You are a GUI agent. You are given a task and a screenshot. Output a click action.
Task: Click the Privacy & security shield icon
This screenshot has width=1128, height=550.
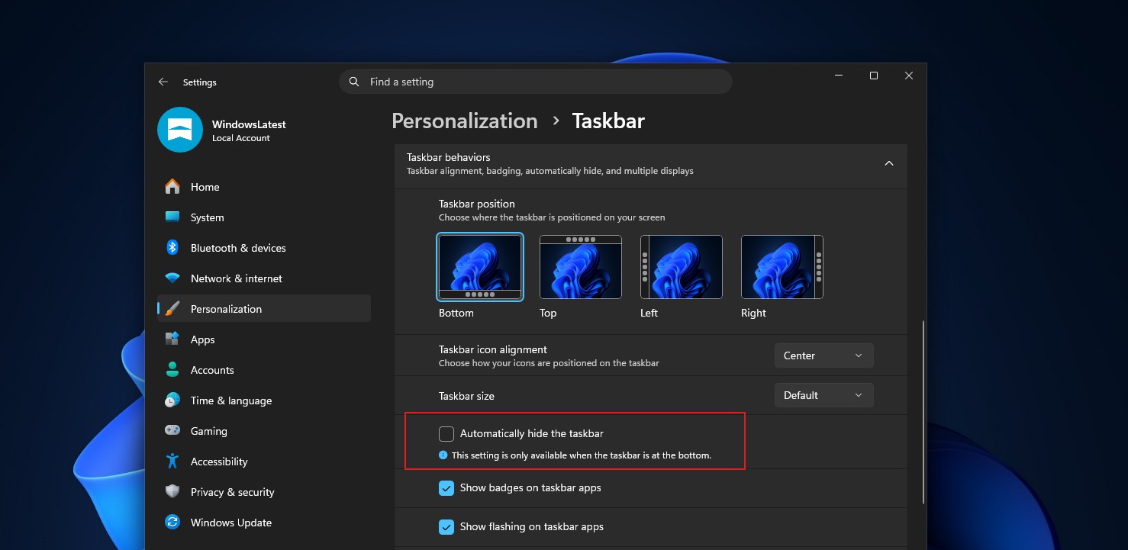pyautogui.click(x=172, y=492)
